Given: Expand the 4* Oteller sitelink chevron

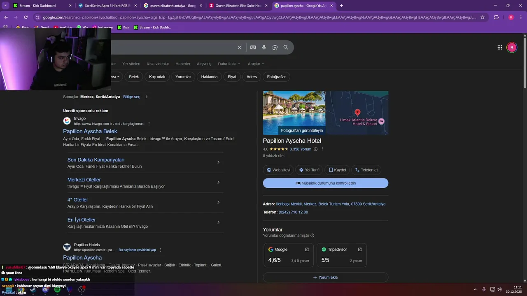Looking at the screenshot, I should 218,202.
